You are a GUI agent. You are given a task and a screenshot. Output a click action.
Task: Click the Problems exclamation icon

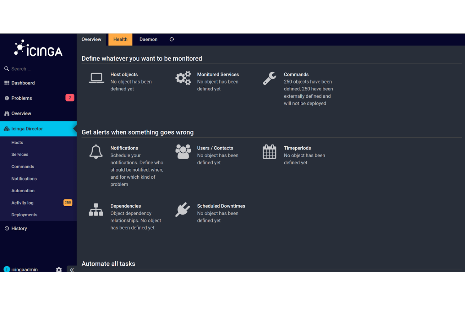(7, 98)
